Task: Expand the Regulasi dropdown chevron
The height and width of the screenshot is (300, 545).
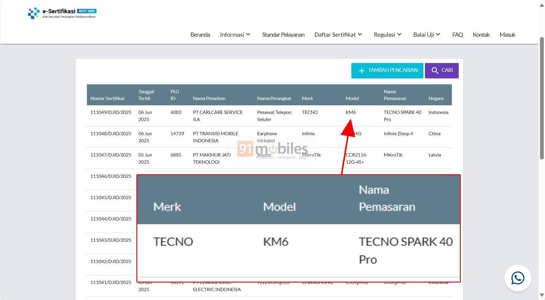Action: (x=399, y=34)
